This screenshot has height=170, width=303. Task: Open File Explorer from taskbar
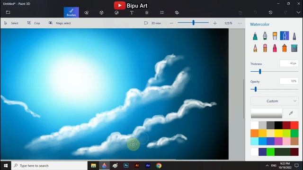[x=94, y=166]
